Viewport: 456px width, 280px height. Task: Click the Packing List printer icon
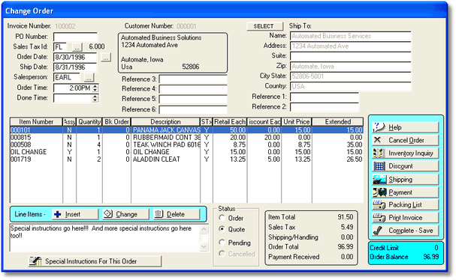379,205
